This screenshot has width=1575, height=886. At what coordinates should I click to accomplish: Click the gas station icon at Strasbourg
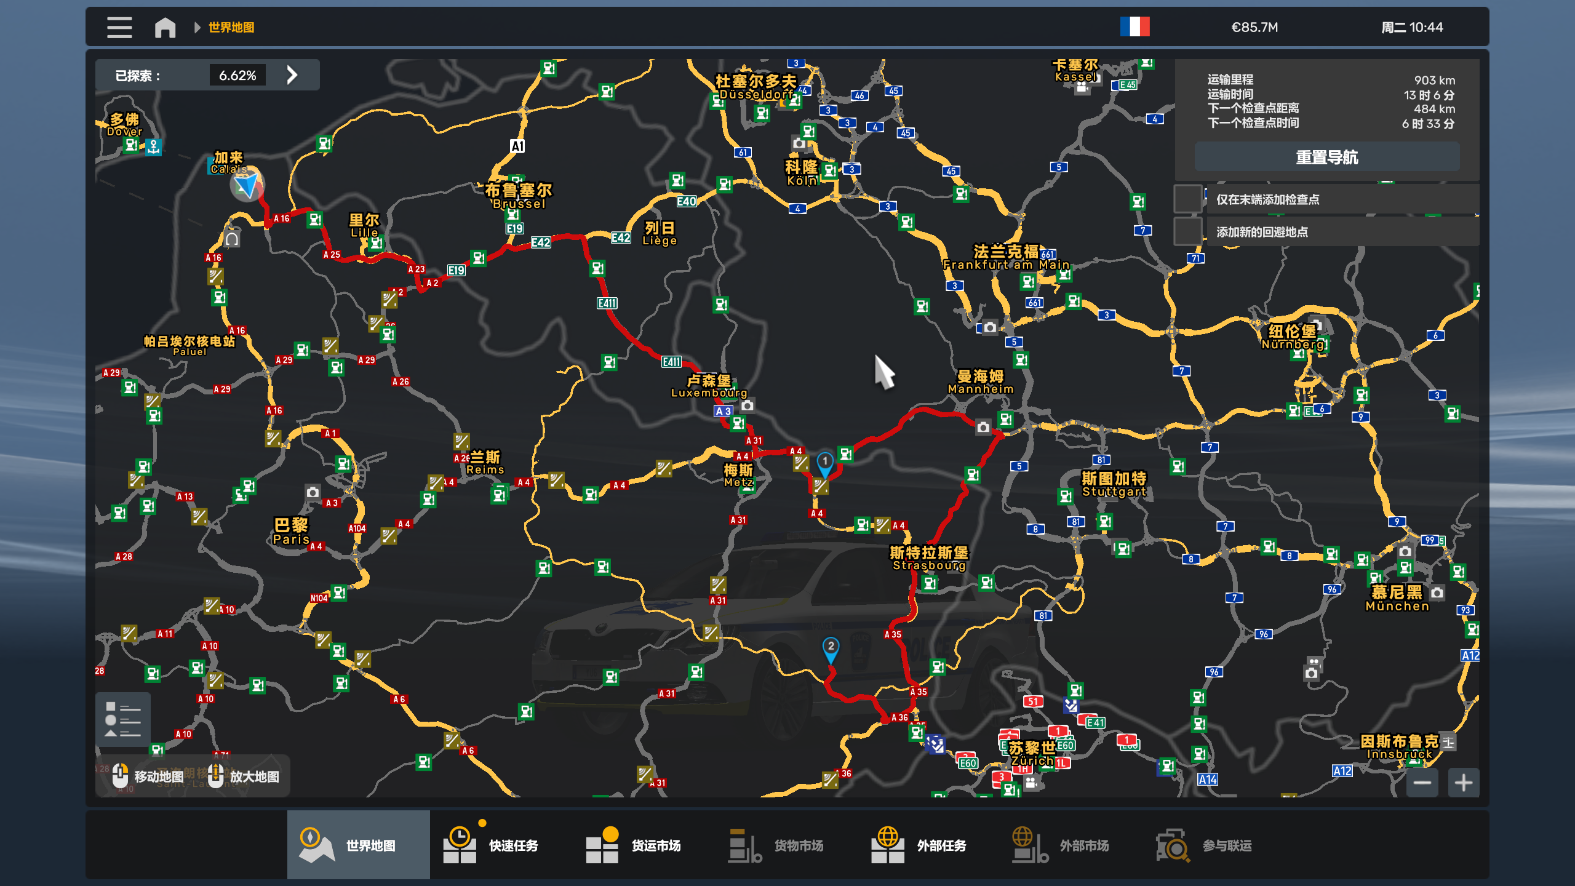[930, 583]
